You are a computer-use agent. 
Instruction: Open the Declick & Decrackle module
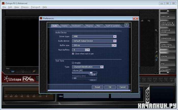pyautogui.click(x=168, y=24)
